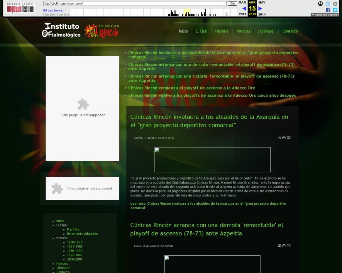Select Historia in the sidebar menu

pos(62,238)
